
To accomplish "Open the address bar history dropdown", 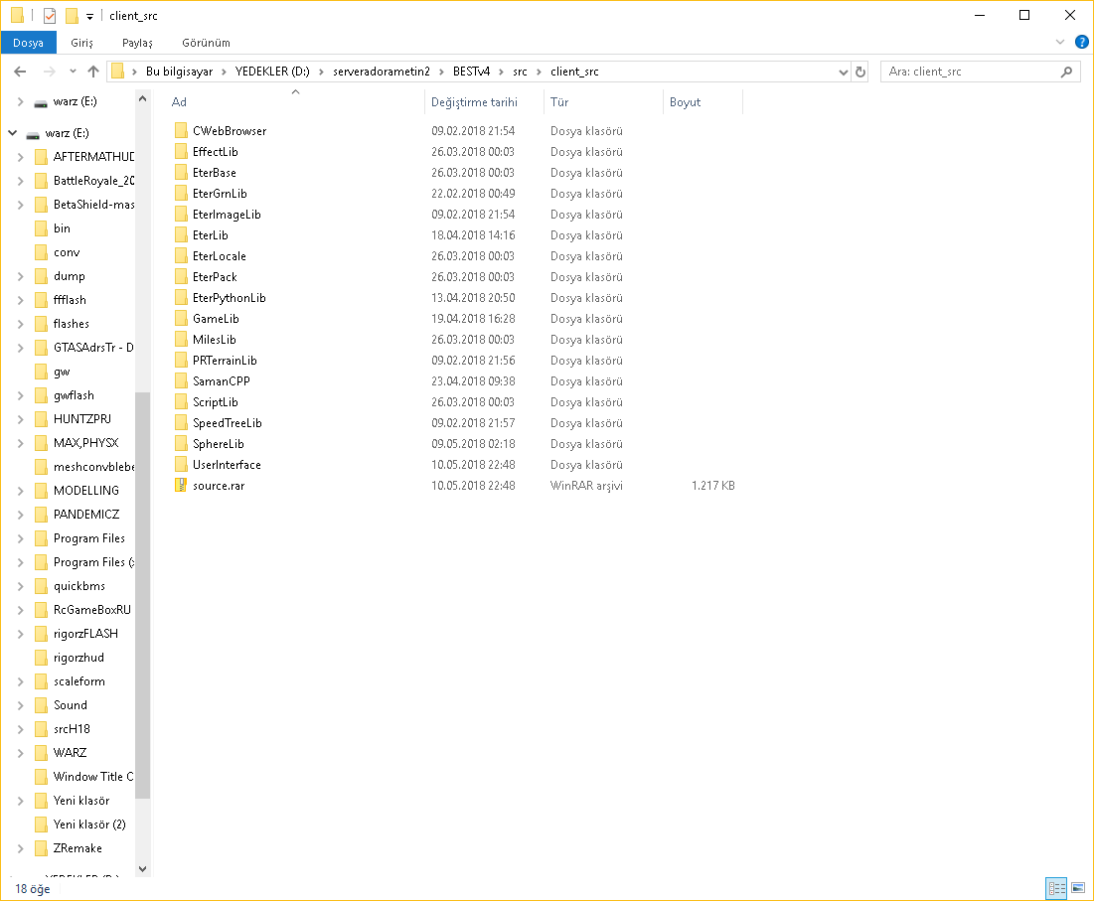I will click(843, 72).
